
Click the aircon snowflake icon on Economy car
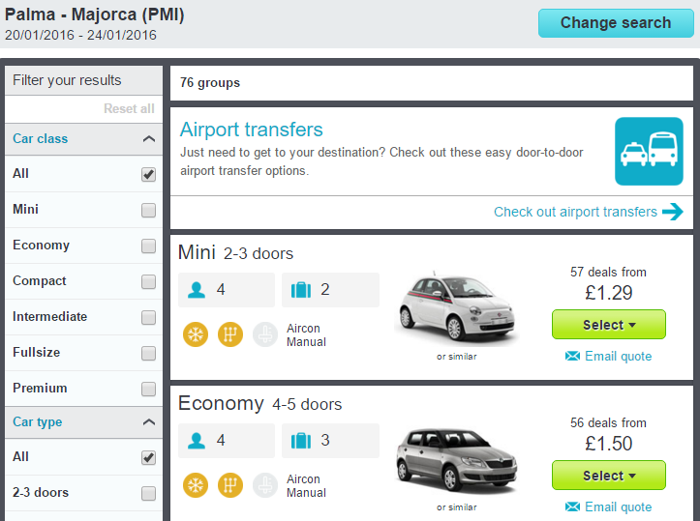tap(196, 485)
